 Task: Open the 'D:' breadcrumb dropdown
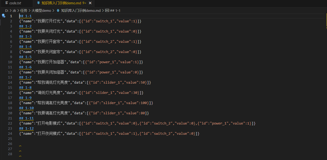7,10
